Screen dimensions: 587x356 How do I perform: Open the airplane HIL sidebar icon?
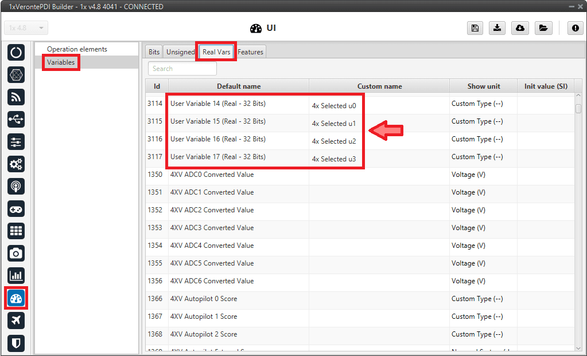point(16,321)
